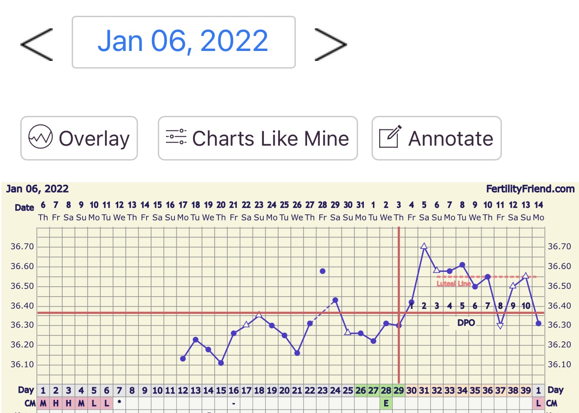Click the last temperature dot on Mo 14
The width and height of the screenshot is (579, 413).
pos(538,323)
